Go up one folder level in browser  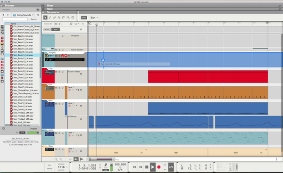click(38, 15)
